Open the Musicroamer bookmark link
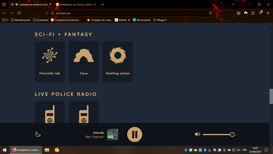 [x=142, y=20]
